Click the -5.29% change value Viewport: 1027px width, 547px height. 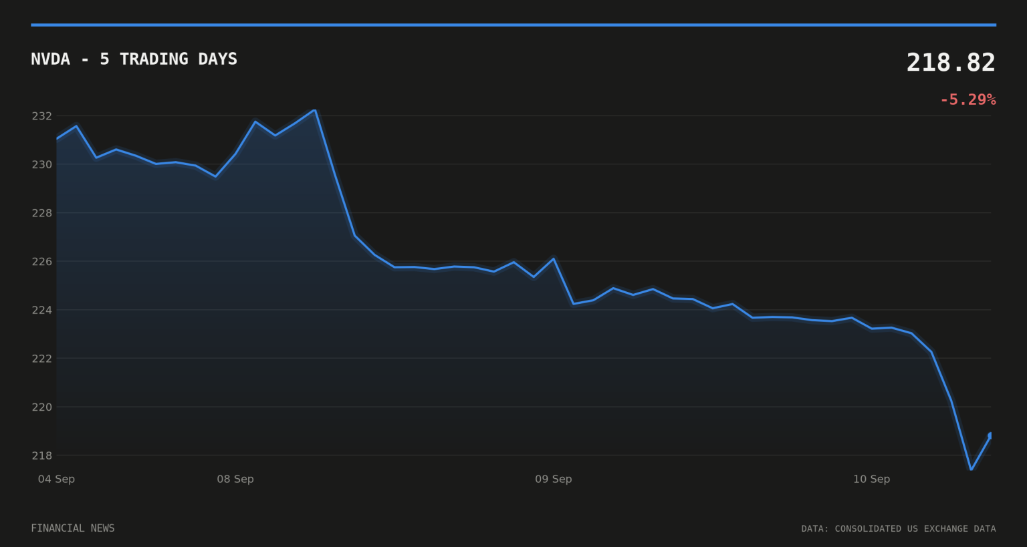967,100
